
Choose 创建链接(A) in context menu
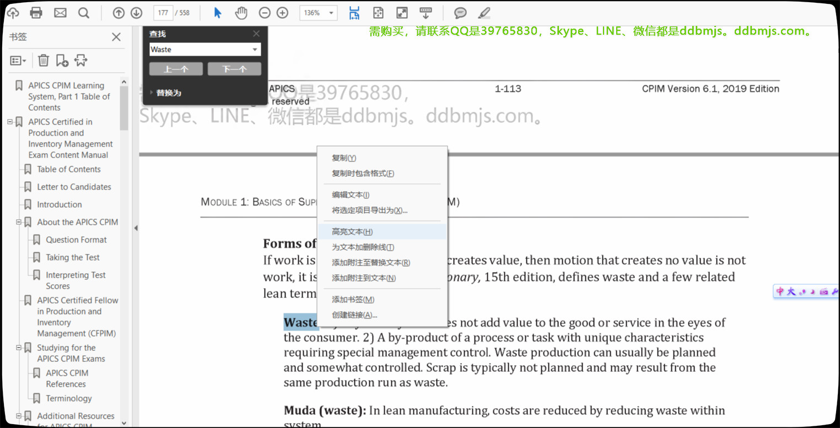tap(383, 315)
